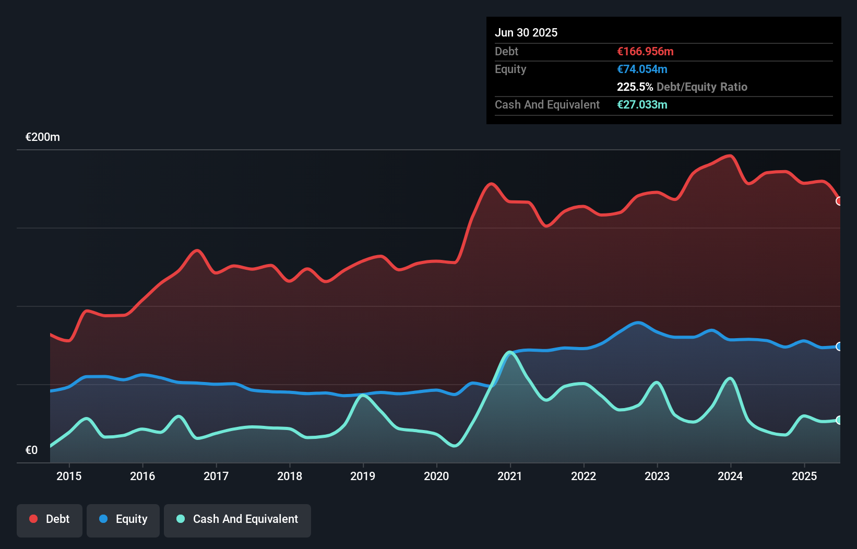Viewport: 857px width, 549px height.
Task: Select the 2021 year label
Action: [x=510, y=476]
